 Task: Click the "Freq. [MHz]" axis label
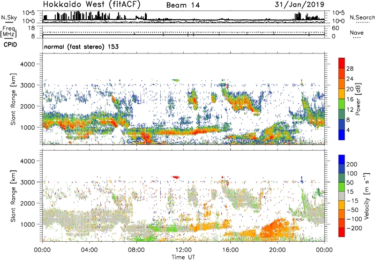(8, 32)
